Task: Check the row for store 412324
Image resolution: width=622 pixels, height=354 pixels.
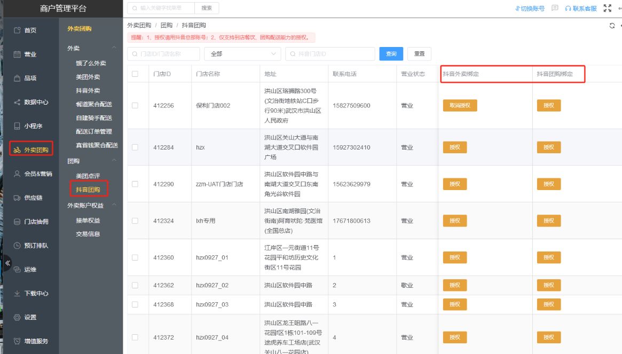Action: [x=135, y=221]
